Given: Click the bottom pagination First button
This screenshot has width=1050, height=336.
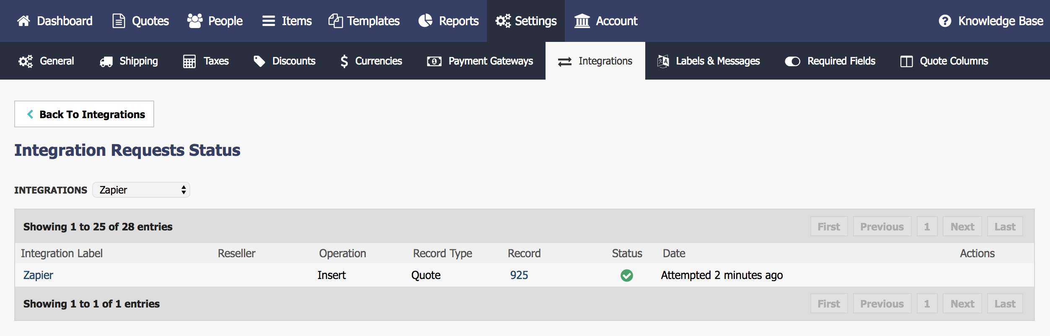Looking at the screenshot, I should tap(829, 304).
